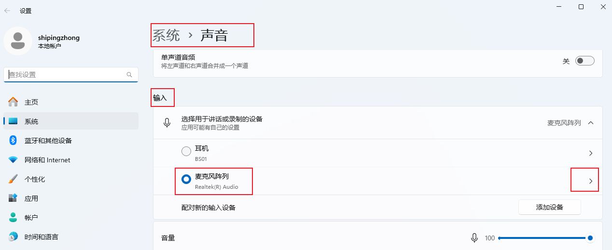Click the Network (网络和 Internet) Wi-Fi icon
This screenshot has height=250, width=612.
click(x=13, y=160)
